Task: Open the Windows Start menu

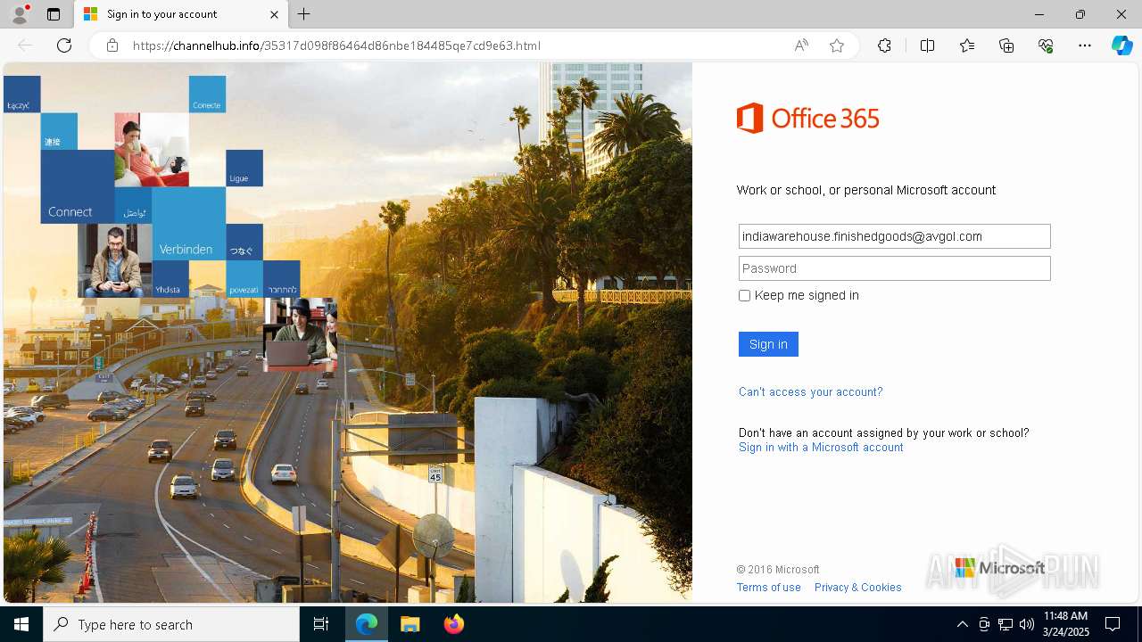Action: (21, 624)
